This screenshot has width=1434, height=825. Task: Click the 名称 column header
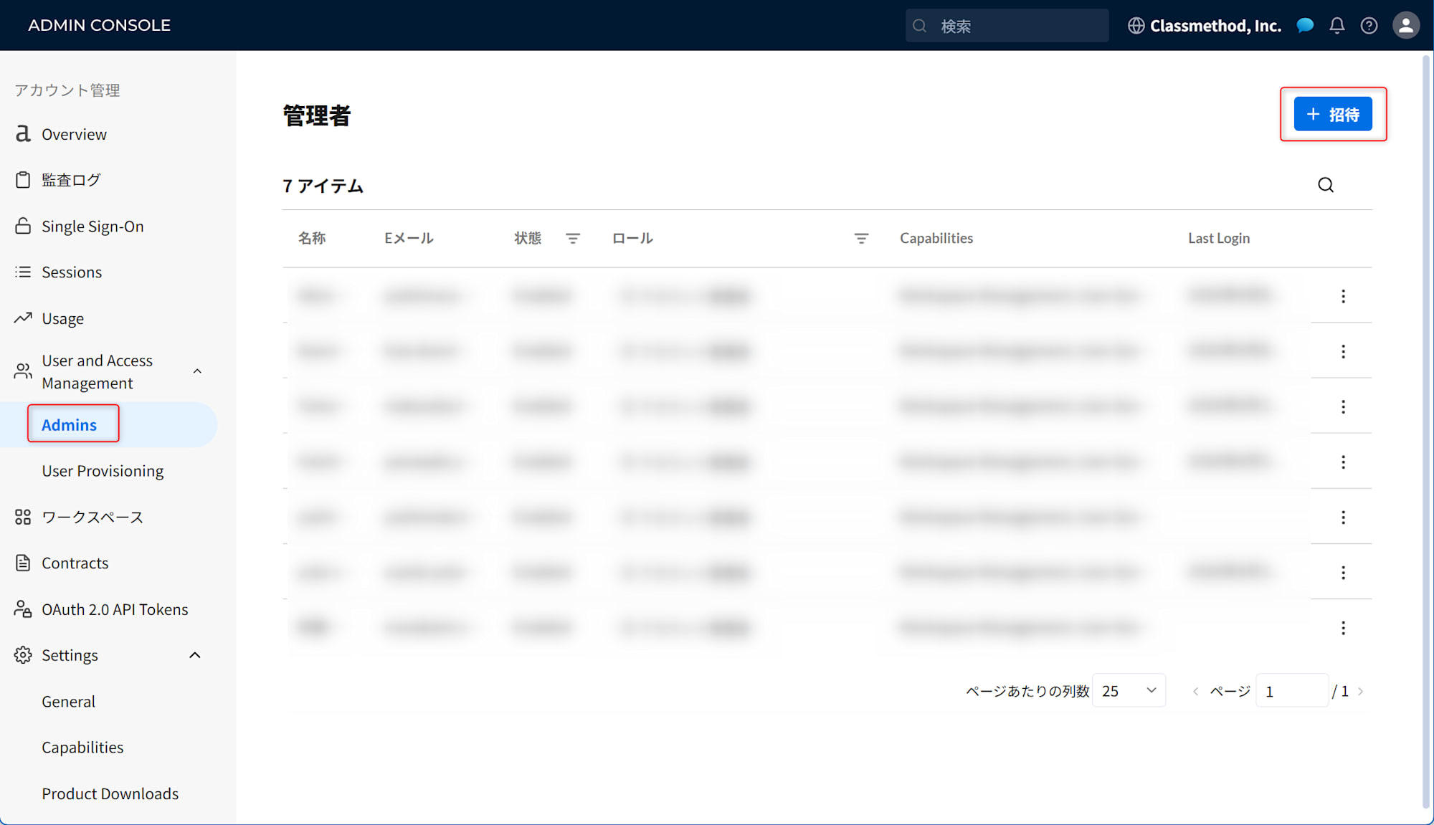(312, 238)
